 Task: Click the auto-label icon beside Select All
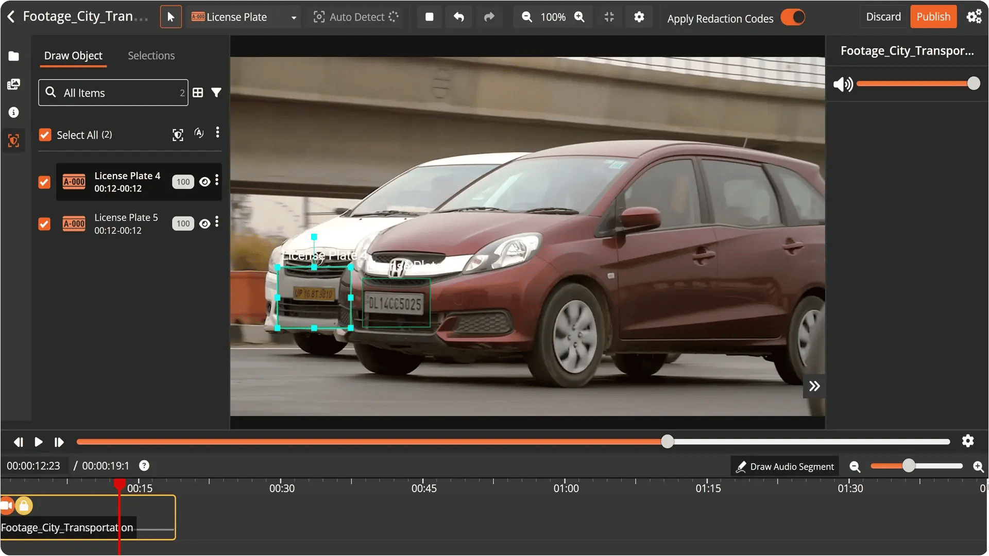tap(199, 133)
